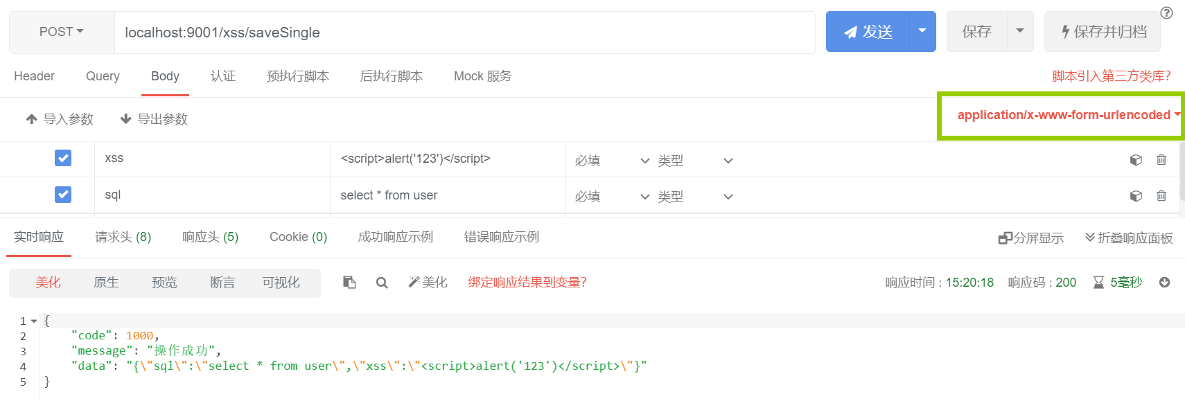Click the 保存并归档 button
The width and height of the screenshot is (1185, 401).
click(1103, 31)
